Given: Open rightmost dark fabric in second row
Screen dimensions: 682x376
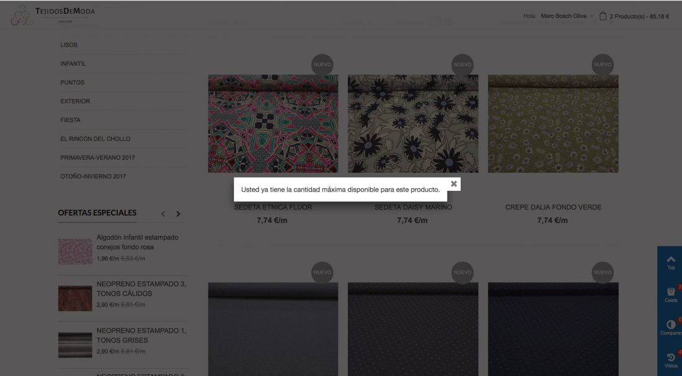Looking at the screenshot, I should coord(553,329).
